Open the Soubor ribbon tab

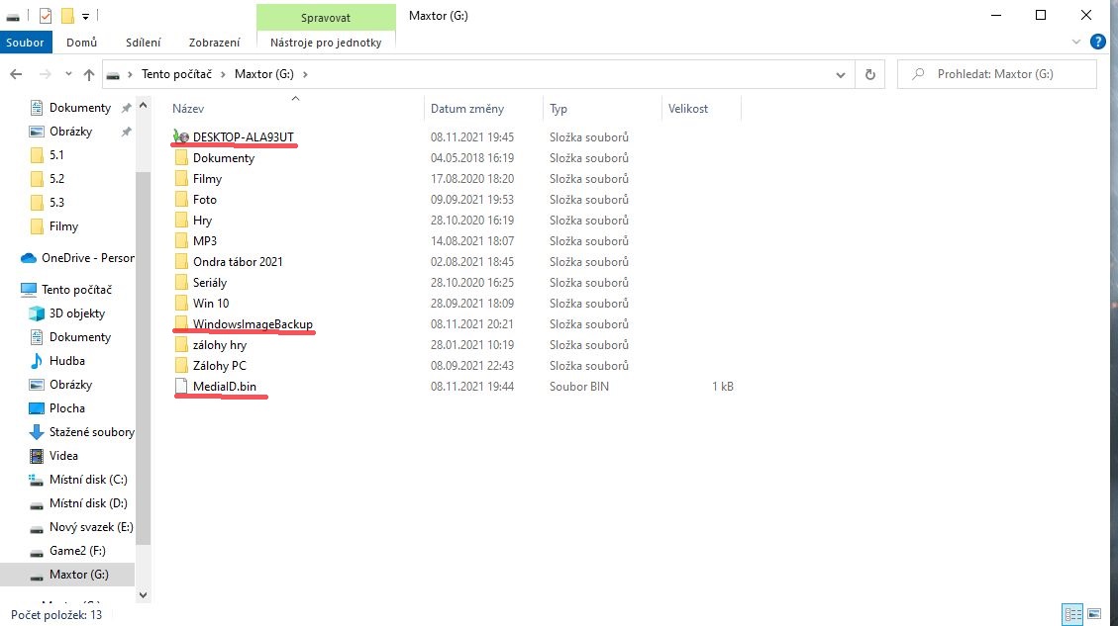(26, 42)
